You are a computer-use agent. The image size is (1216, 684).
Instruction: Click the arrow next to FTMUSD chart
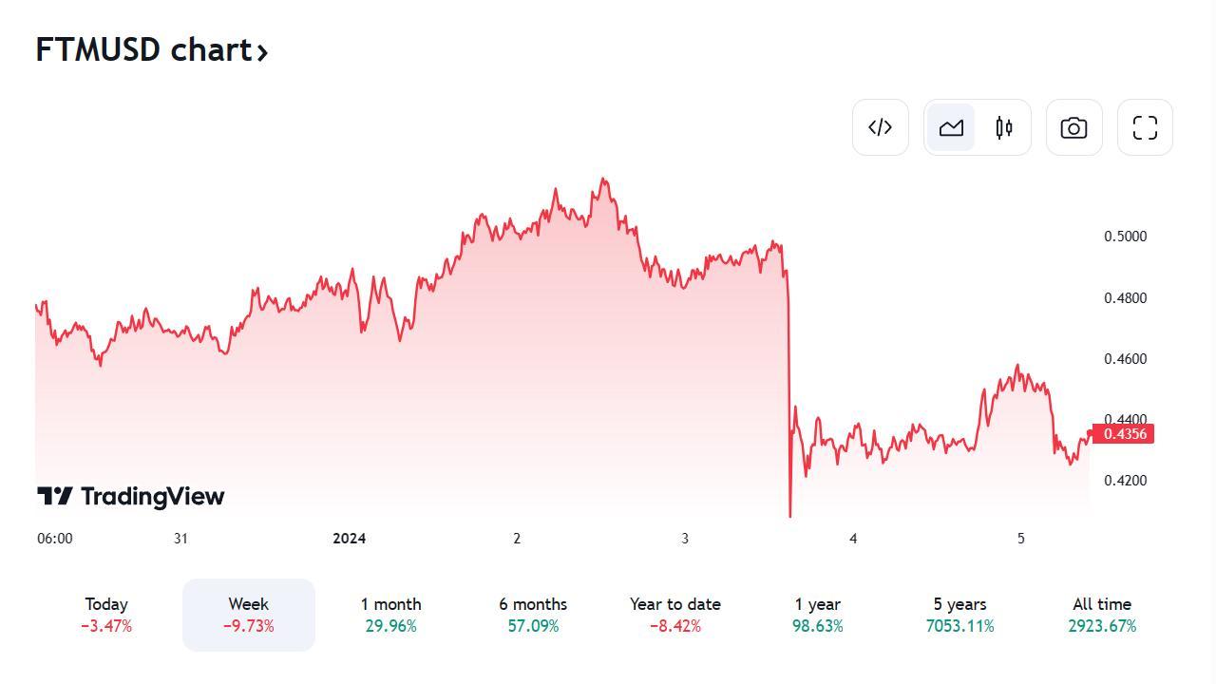pyautogui.click(x=262, y=52)
